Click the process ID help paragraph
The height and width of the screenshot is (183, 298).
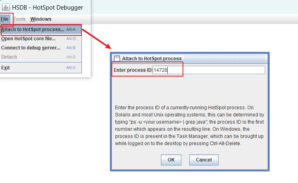point(189,125)
